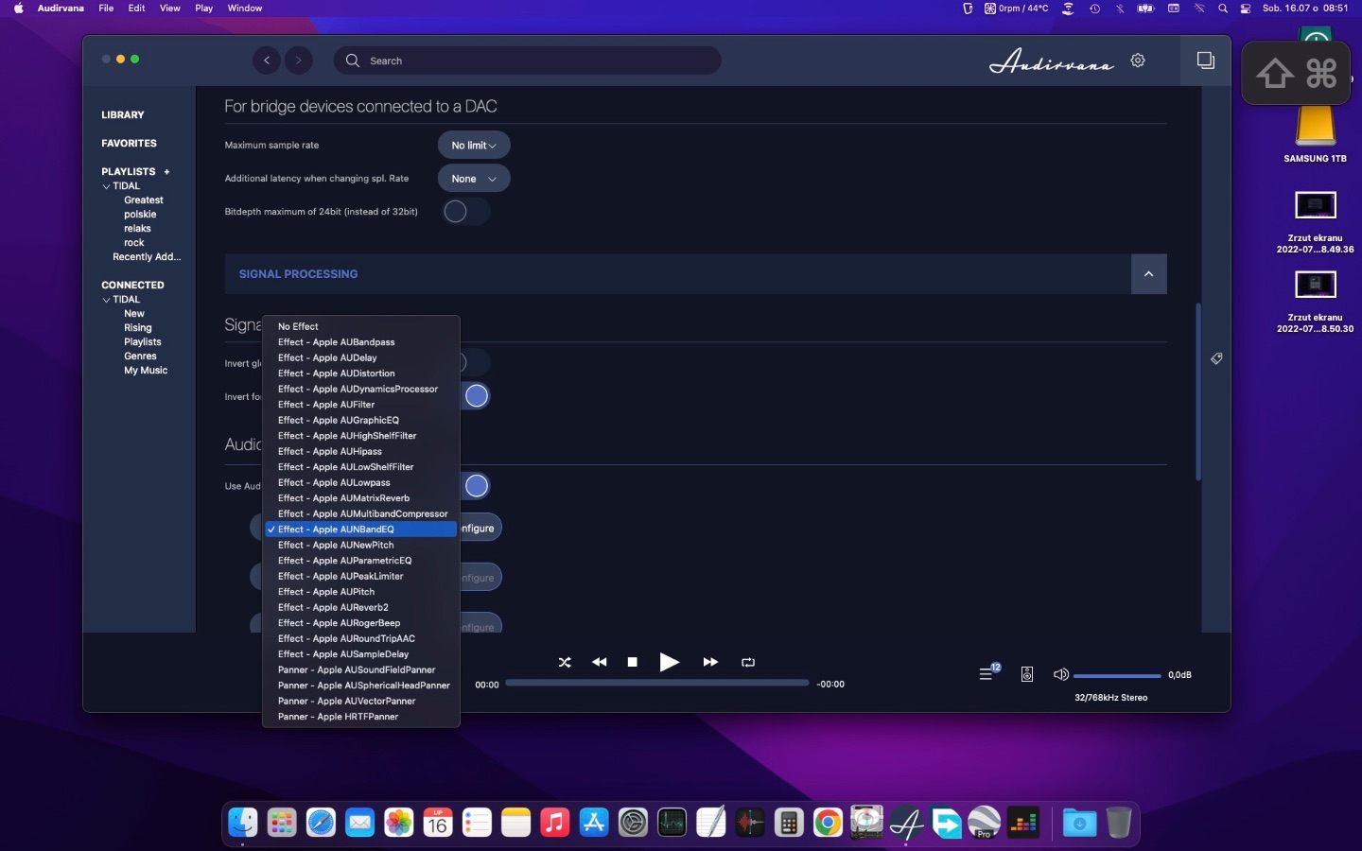Go forward with the right arrow
1362x851 pixels.
[299, 61]
